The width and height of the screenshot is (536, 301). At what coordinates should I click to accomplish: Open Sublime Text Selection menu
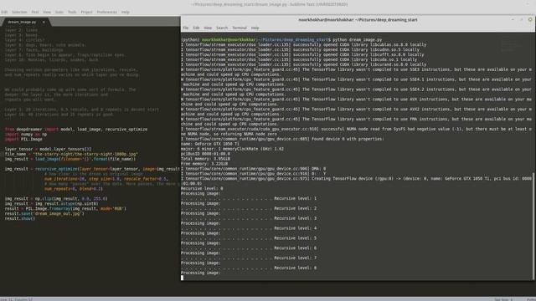19,12
